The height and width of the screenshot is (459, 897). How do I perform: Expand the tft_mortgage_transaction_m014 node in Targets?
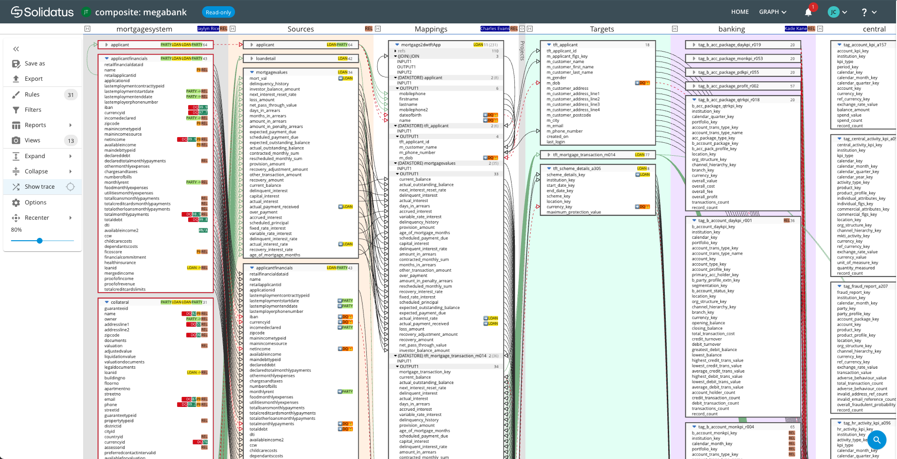(548, 155)
